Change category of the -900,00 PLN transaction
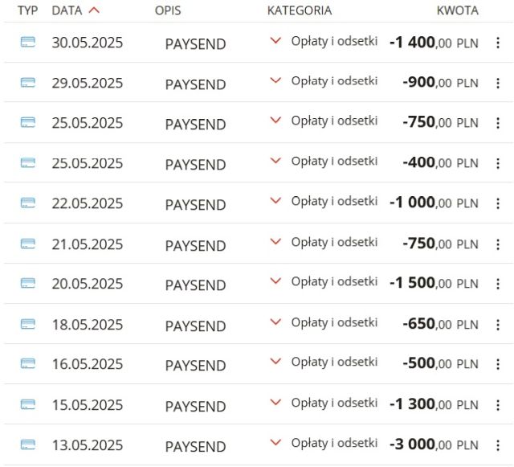 (275, 80)
